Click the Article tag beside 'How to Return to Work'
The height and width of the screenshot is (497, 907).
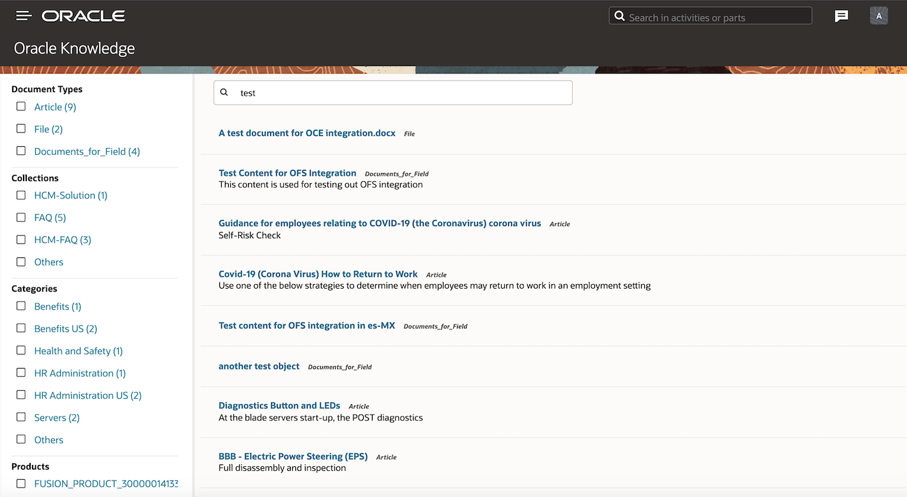tap(437, 275)
